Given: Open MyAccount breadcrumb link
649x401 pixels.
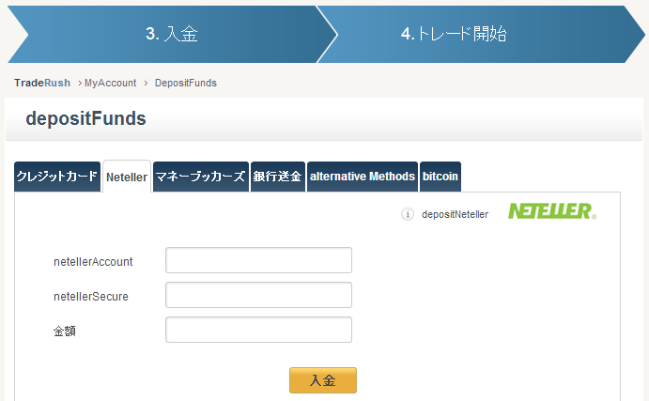Looking at the screenshot, I should 110,83.
